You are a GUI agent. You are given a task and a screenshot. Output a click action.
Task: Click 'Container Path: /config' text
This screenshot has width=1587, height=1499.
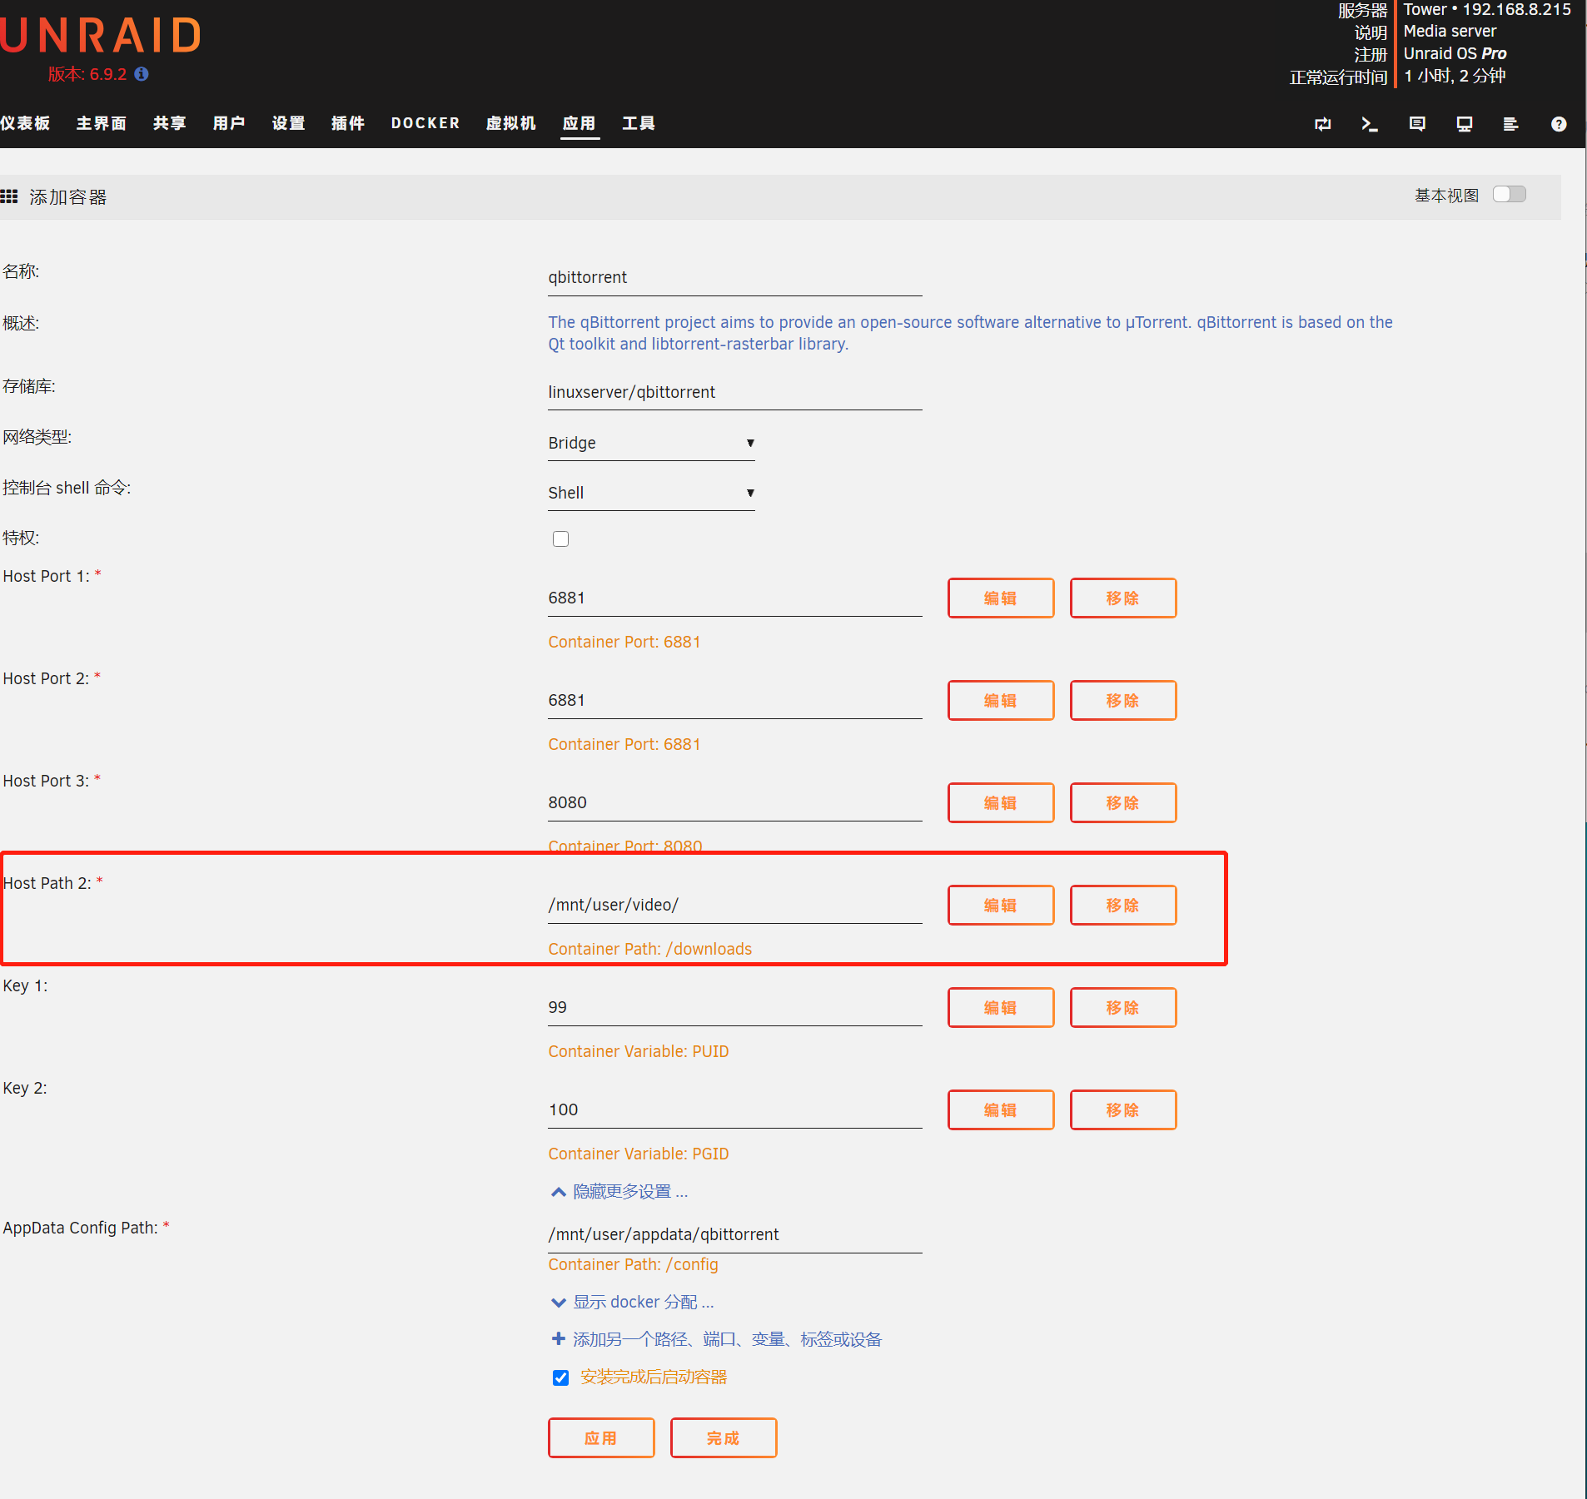[x=633, y=1264]
